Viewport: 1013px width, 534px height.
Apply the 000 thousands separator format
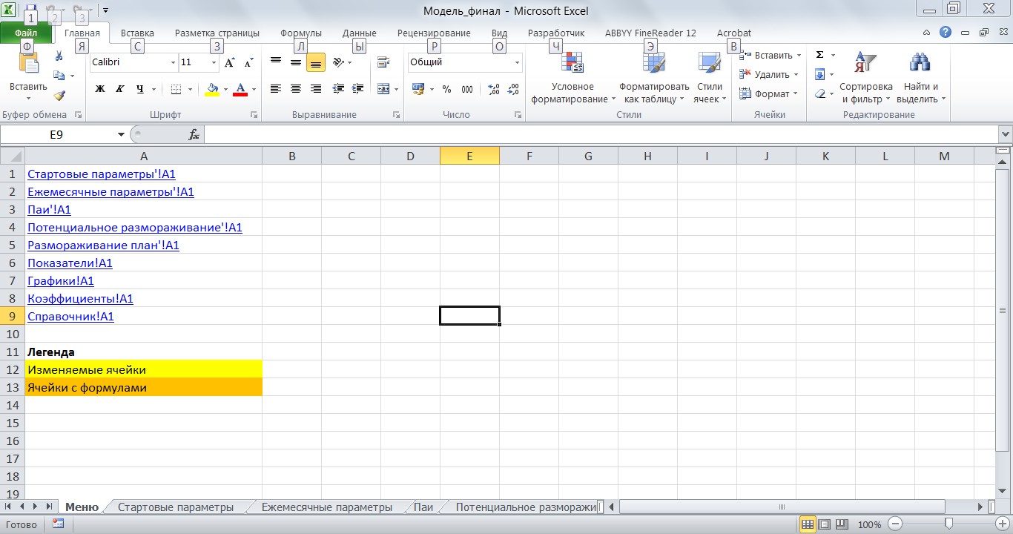467,89
